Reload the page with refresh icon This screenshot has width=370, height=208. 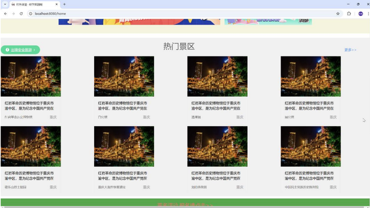[x=21, y=14]
